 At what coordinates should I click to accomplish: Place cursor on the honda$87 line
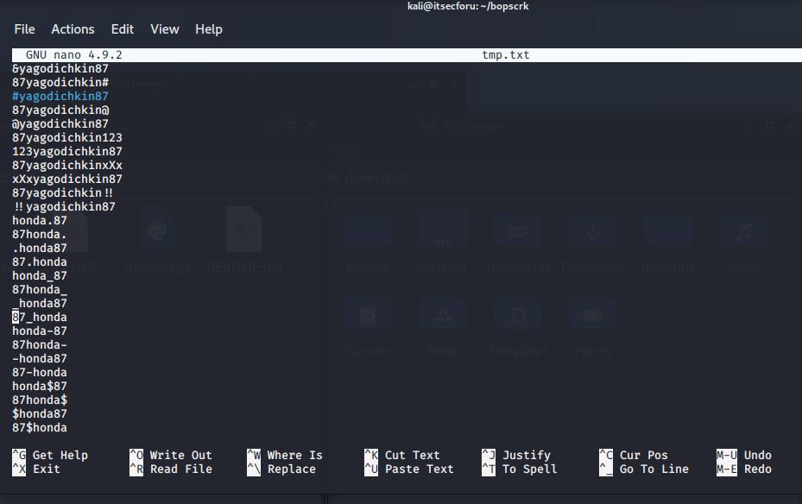coord(40,387)
